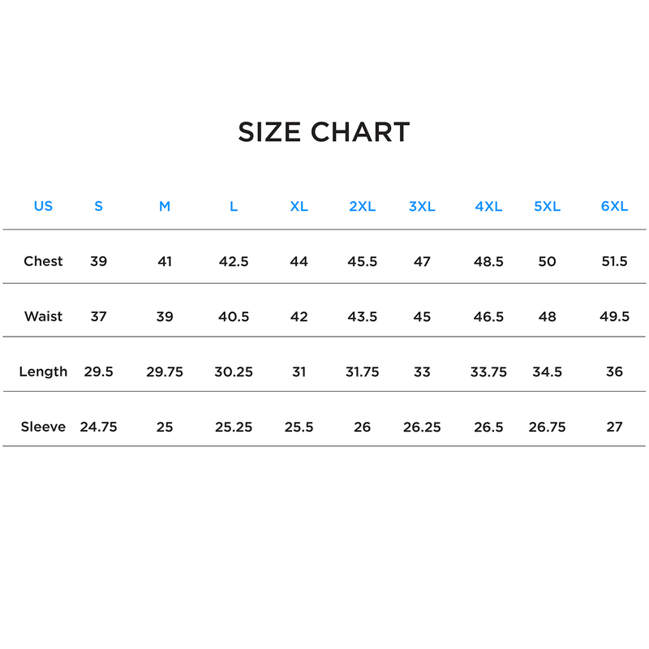Click the Chest row label
The width and height of the screenshot is (649, 649).
pos(43,261)
